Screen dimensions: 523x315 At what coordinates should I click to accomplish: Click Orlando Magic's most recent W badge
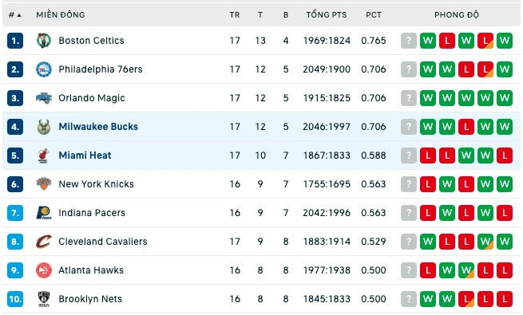[428, 98]
